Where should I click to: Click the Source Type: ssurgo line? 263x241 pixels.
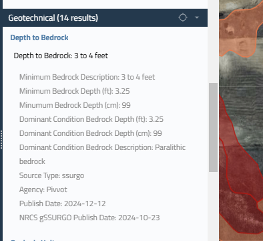pos(51,175)
